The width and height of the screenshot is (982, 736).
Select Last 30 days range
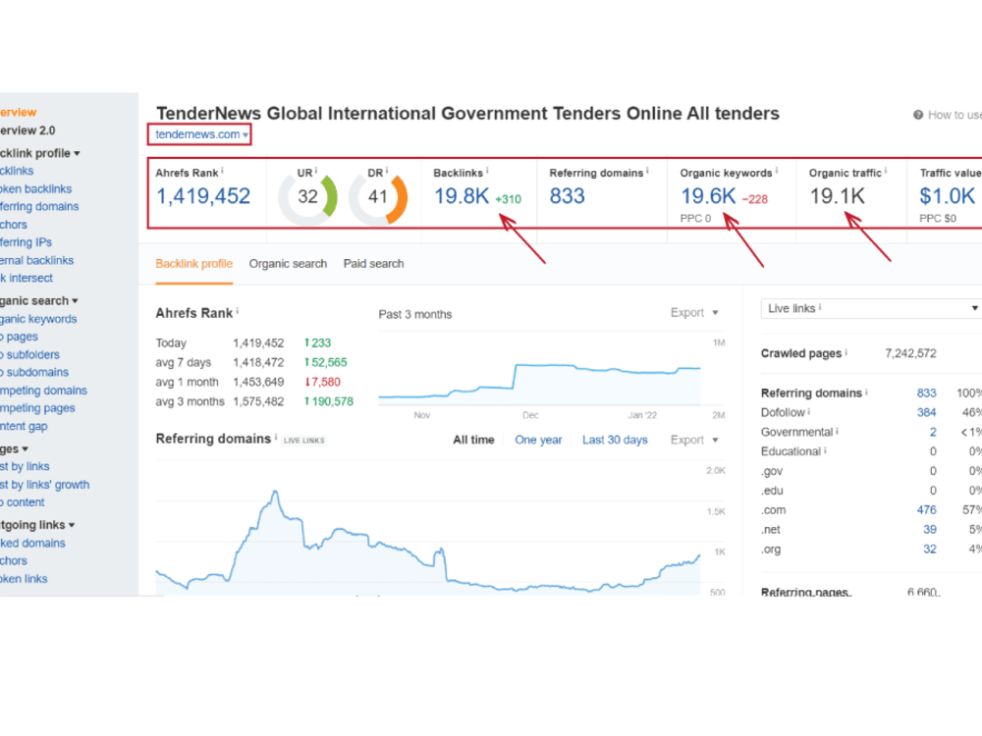click(x=615, y=440)
